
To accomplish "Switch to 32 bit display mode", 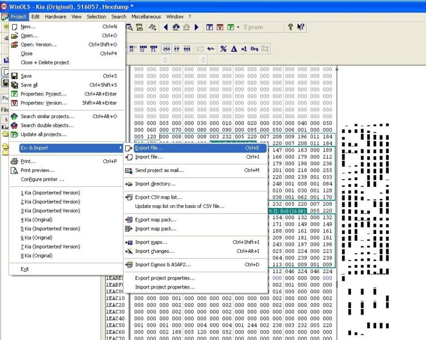I will click(x=143, y=49).
